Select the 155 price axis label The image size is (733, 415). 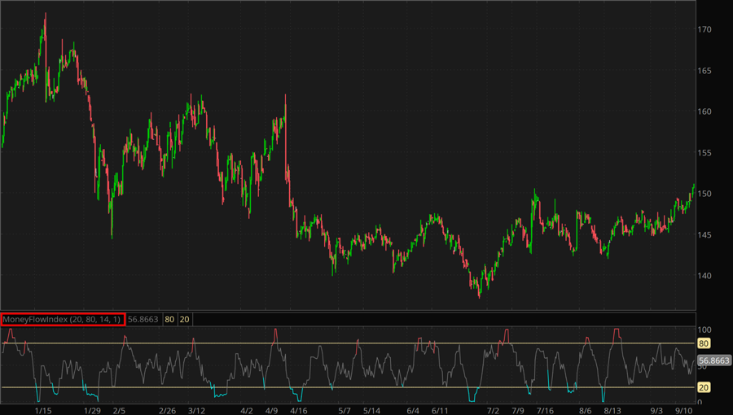705,153
